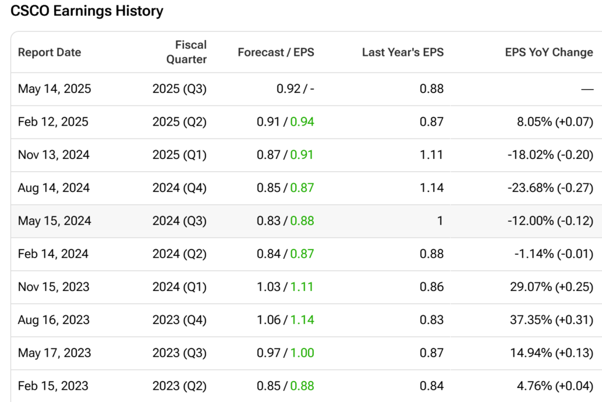This screenshot has height=402, width=602.
Task: Click the Fiscal Quarter column header
Action: point(186,52)
